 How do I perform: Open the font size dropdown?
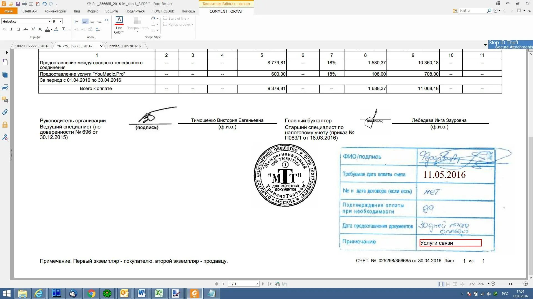61,21
